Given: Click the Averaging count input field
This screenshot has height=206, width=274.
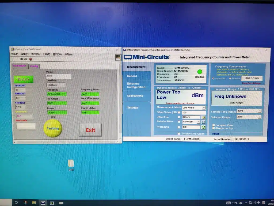Looking at the screenshot, I should [x=191, y=127].
